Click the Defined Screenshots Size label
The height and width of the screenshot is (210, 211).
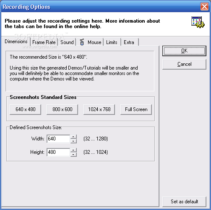(x=36, y=127)
